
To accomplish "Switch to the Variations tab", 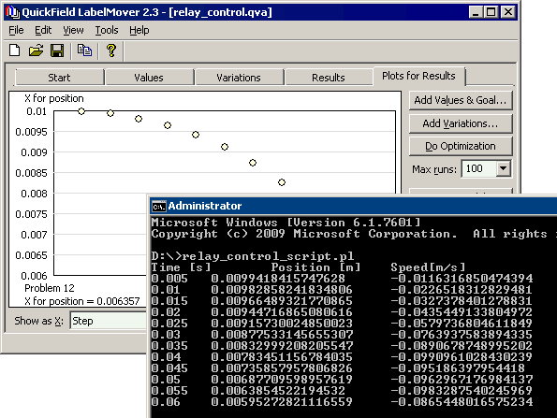I will [239, 78].
